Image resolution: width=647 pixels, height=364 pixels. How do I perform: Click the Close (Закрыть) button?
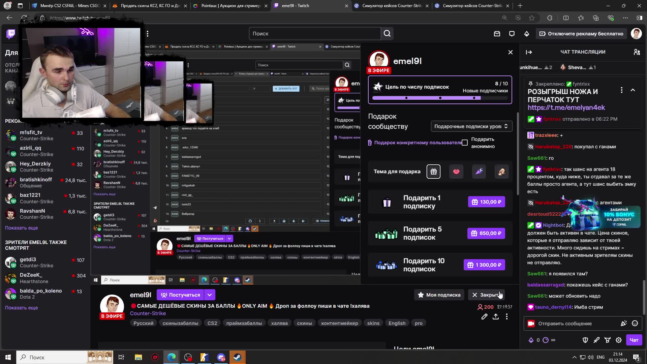point(486,295)
